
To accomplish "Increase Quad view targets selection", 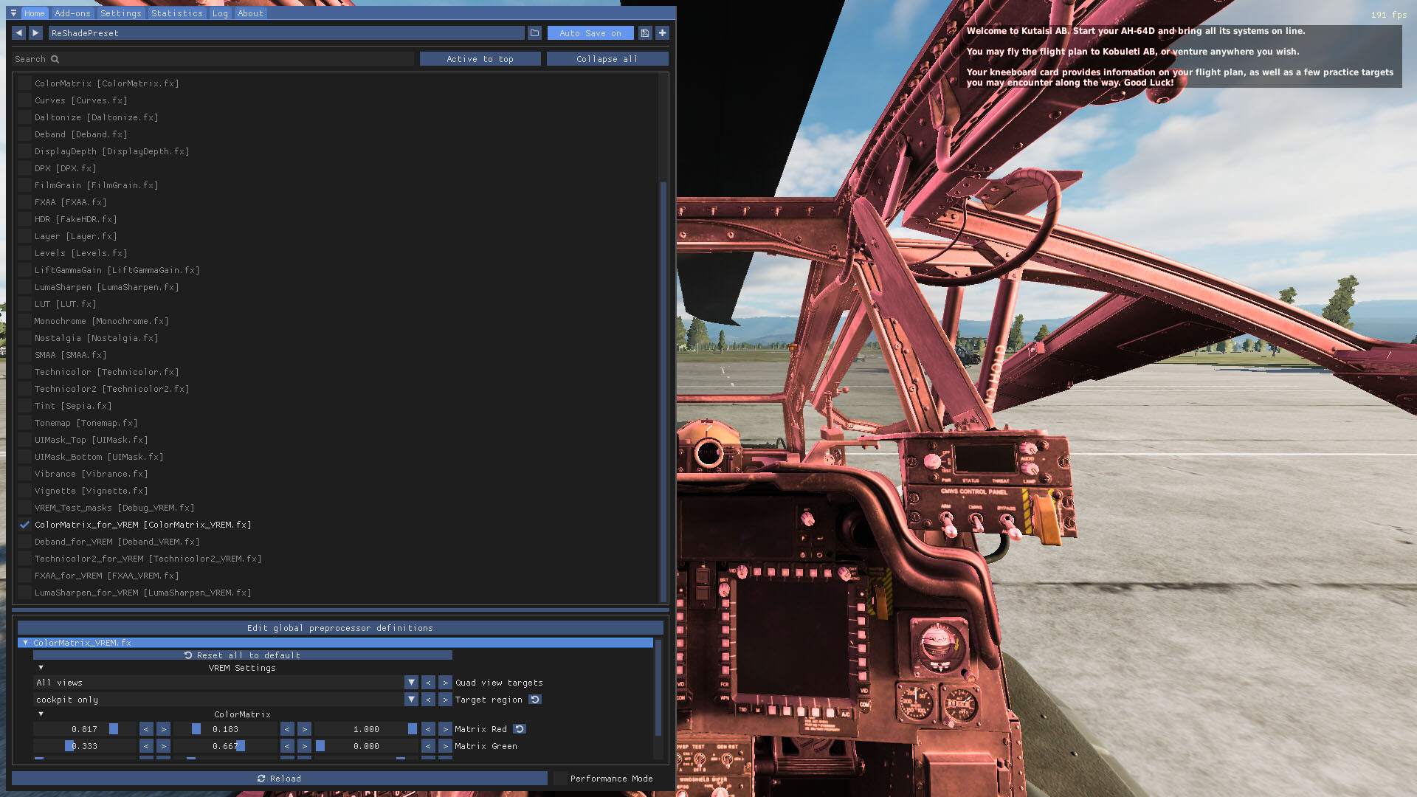I will [x=445, y=683].
